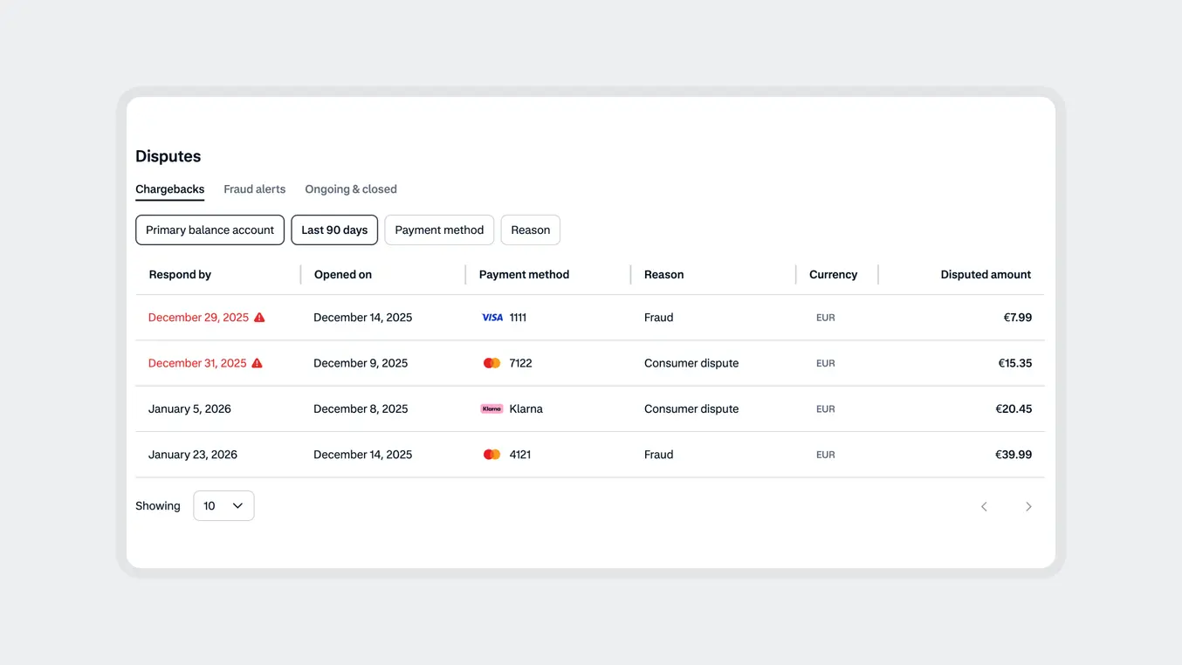Click the Disputed amount column header
This screenshot has width=1182, height=665.
coord(986,274)
